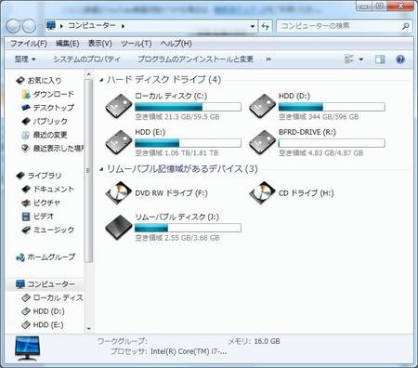This screenshot has width=418, height=368.
Task: Click コンピューター breadcrumb in address bar
Action: point(92,26)
